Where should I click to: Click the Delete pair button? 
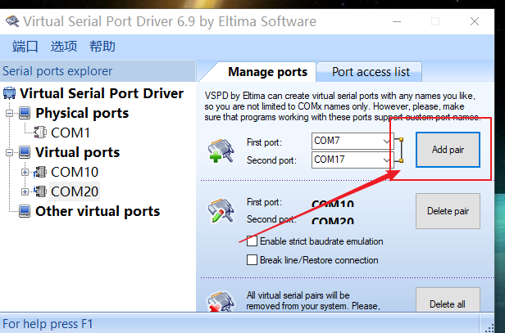pos(448,211)
